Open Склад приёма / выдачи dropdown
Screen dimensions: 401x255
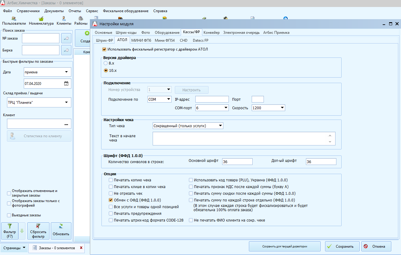click(x=39, y=102)
